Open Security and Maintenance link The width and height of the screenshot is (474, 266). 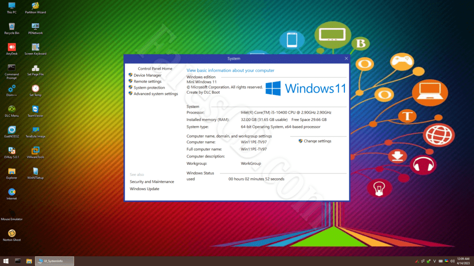(152, 181)
